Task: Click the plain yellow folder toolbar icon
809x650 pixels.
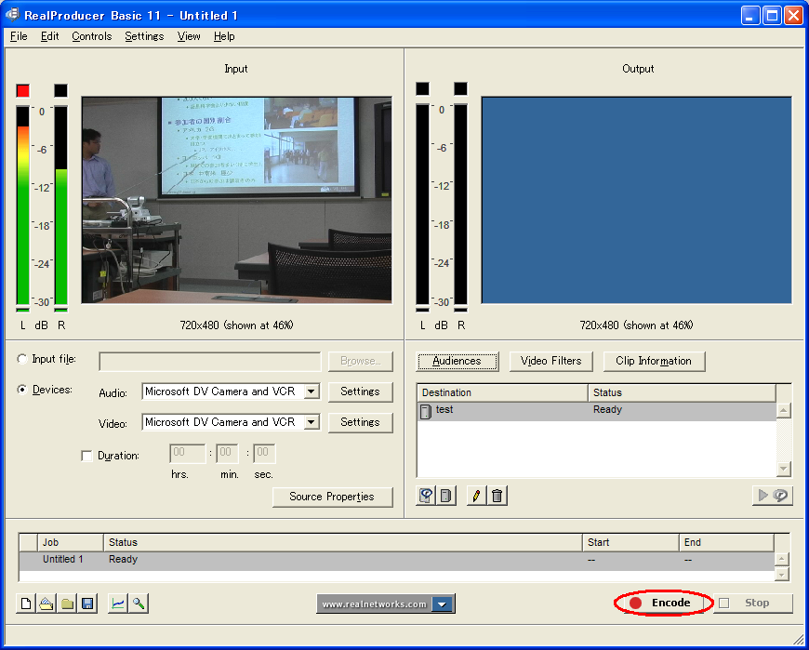Action: (67, 604)
